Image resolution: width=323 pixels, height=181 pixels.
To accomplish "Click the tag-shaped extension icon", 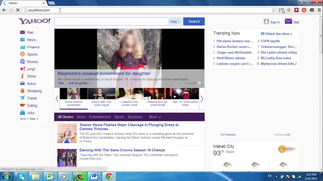I will 312,10.
